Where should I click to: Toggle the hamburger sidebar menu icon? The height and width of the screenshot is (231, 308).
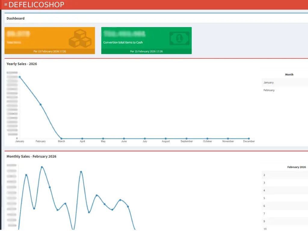[x=6, y=5]
